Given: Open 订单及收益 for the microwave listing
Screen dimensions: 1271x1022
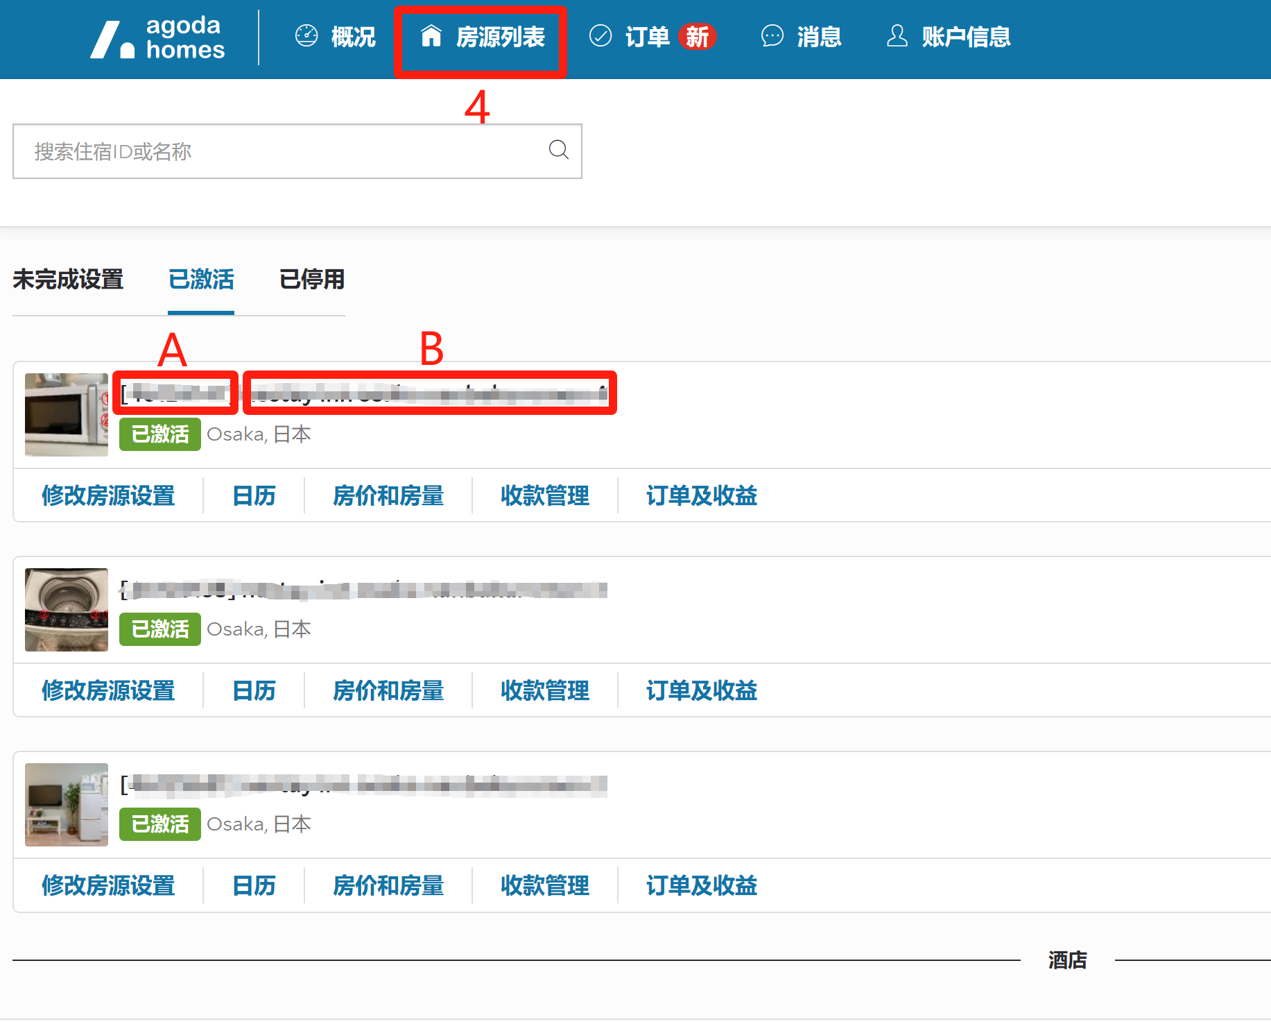Looking at the screenshot, I should [x=702, y=495].
